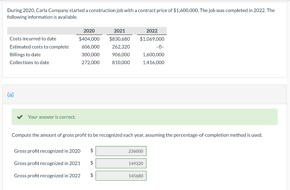290x190 pixels.
Task: Click the Gross profit 2021 input field
Action: click(121, 163)
